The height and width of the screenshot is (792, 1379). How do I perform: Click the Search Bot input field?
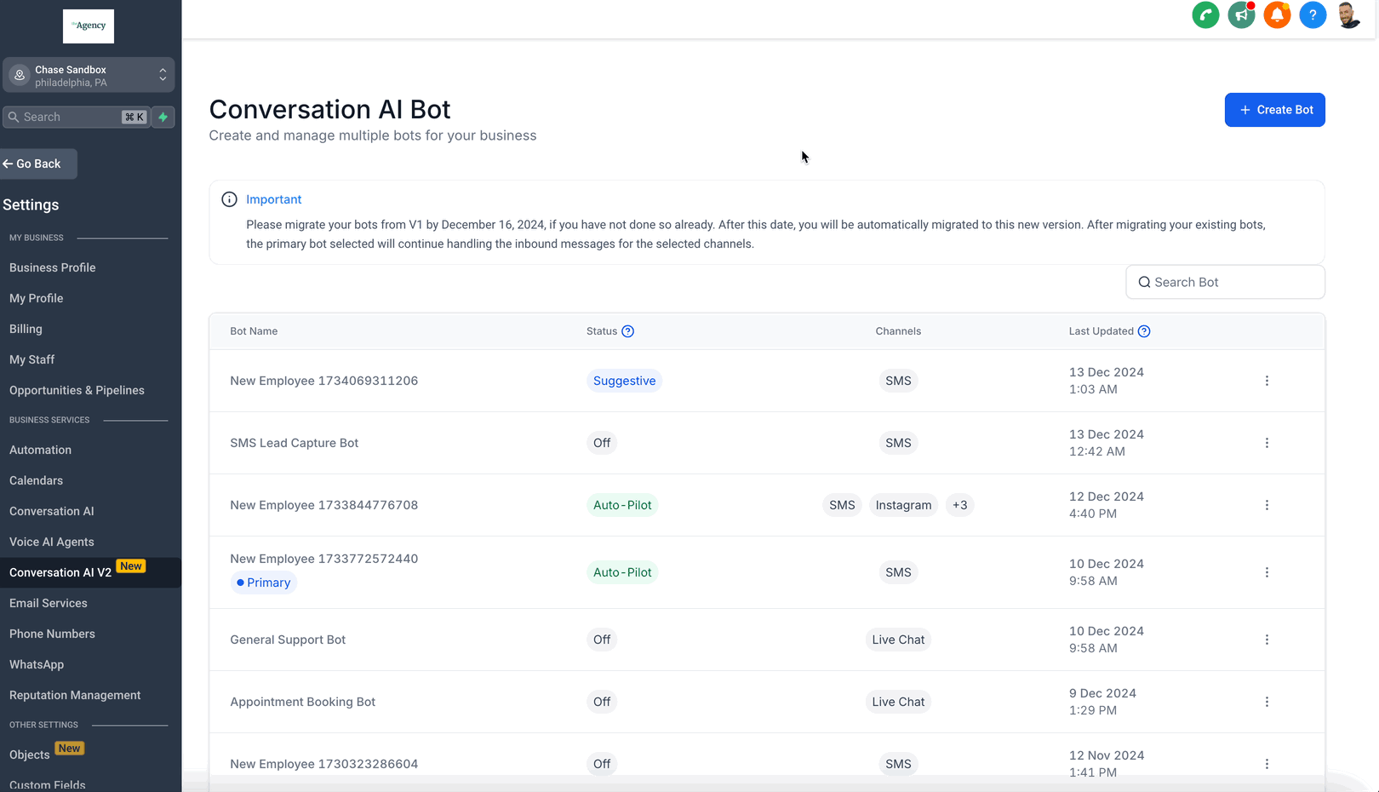[1226, 282]
